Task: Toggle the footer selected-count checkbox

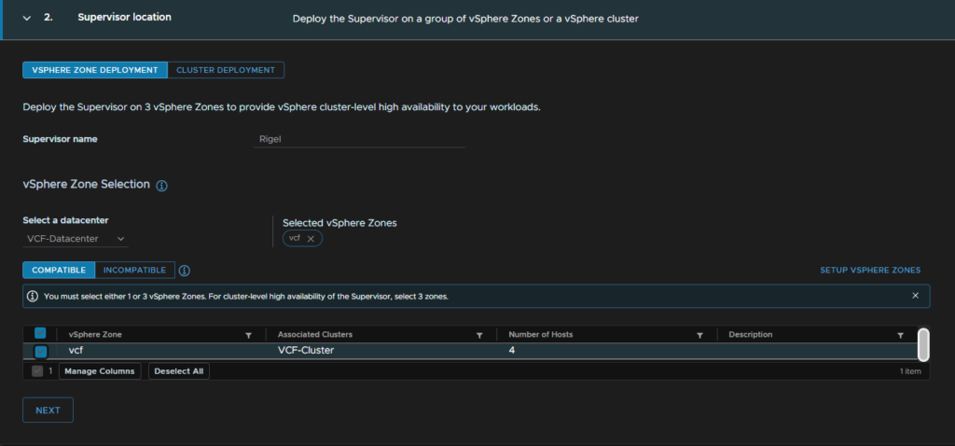Action: [37, 371]
